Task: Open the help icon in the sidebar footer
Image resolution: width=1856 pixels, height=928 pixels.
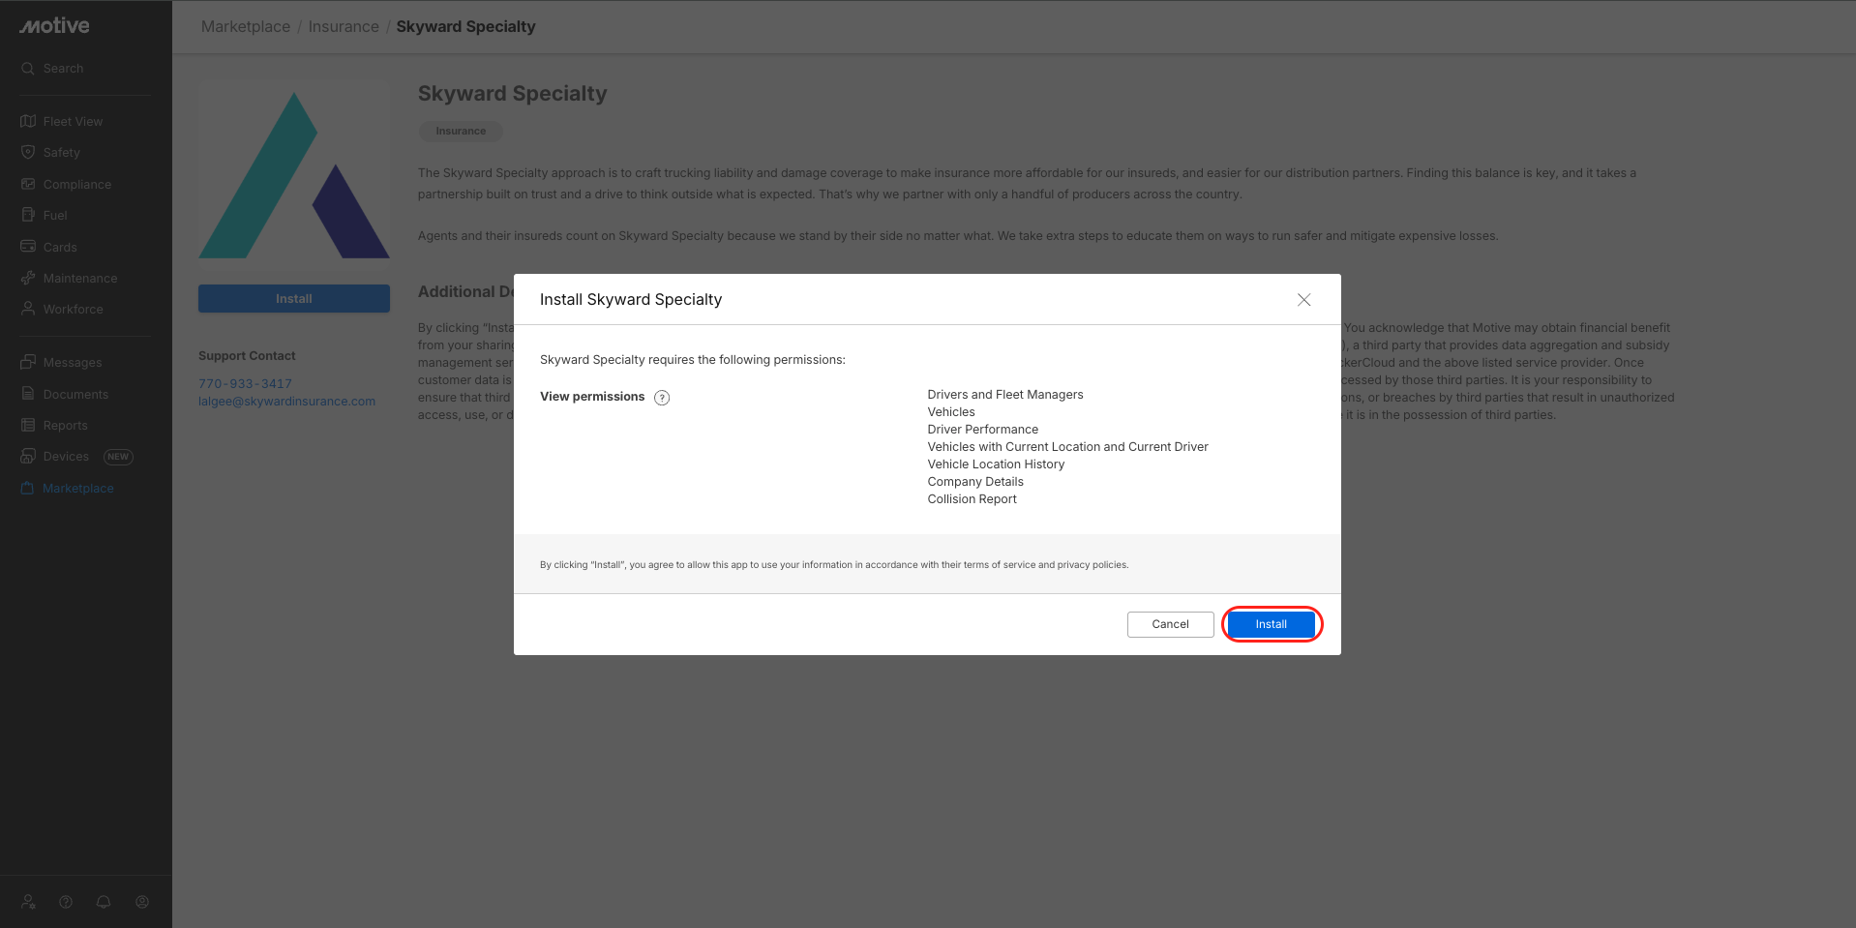Action: 66,902
